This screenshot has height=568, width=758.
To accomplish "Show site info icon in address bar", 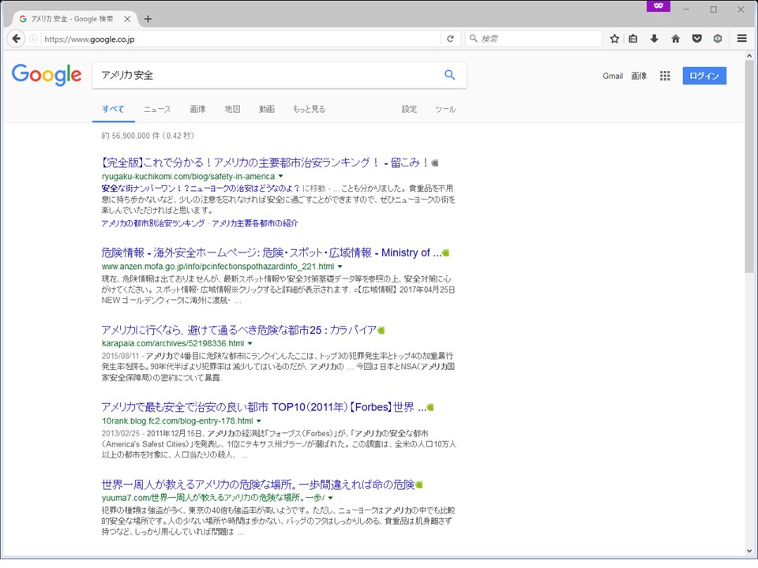I will tap(33, 39).
